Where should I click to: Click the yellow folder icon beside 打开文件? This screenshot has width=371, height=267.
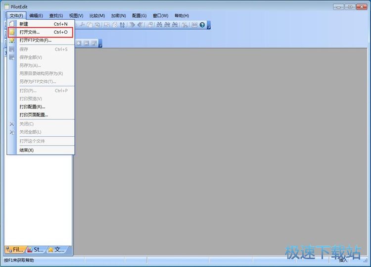pos(12,32)
